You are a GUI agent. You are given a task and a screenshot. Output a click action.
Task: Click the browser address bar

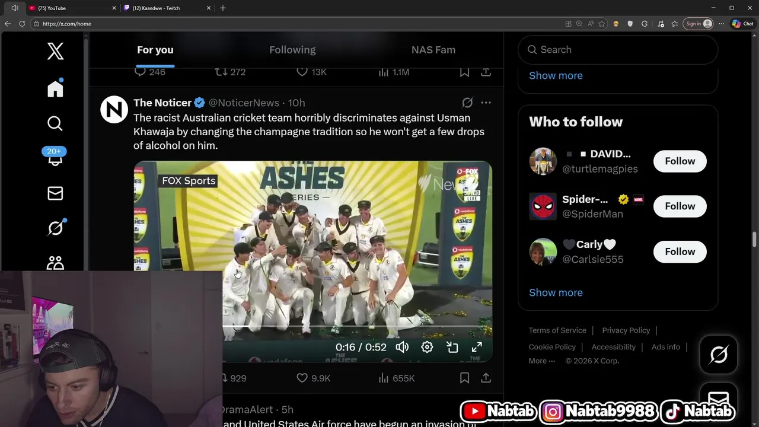point(296,24)
